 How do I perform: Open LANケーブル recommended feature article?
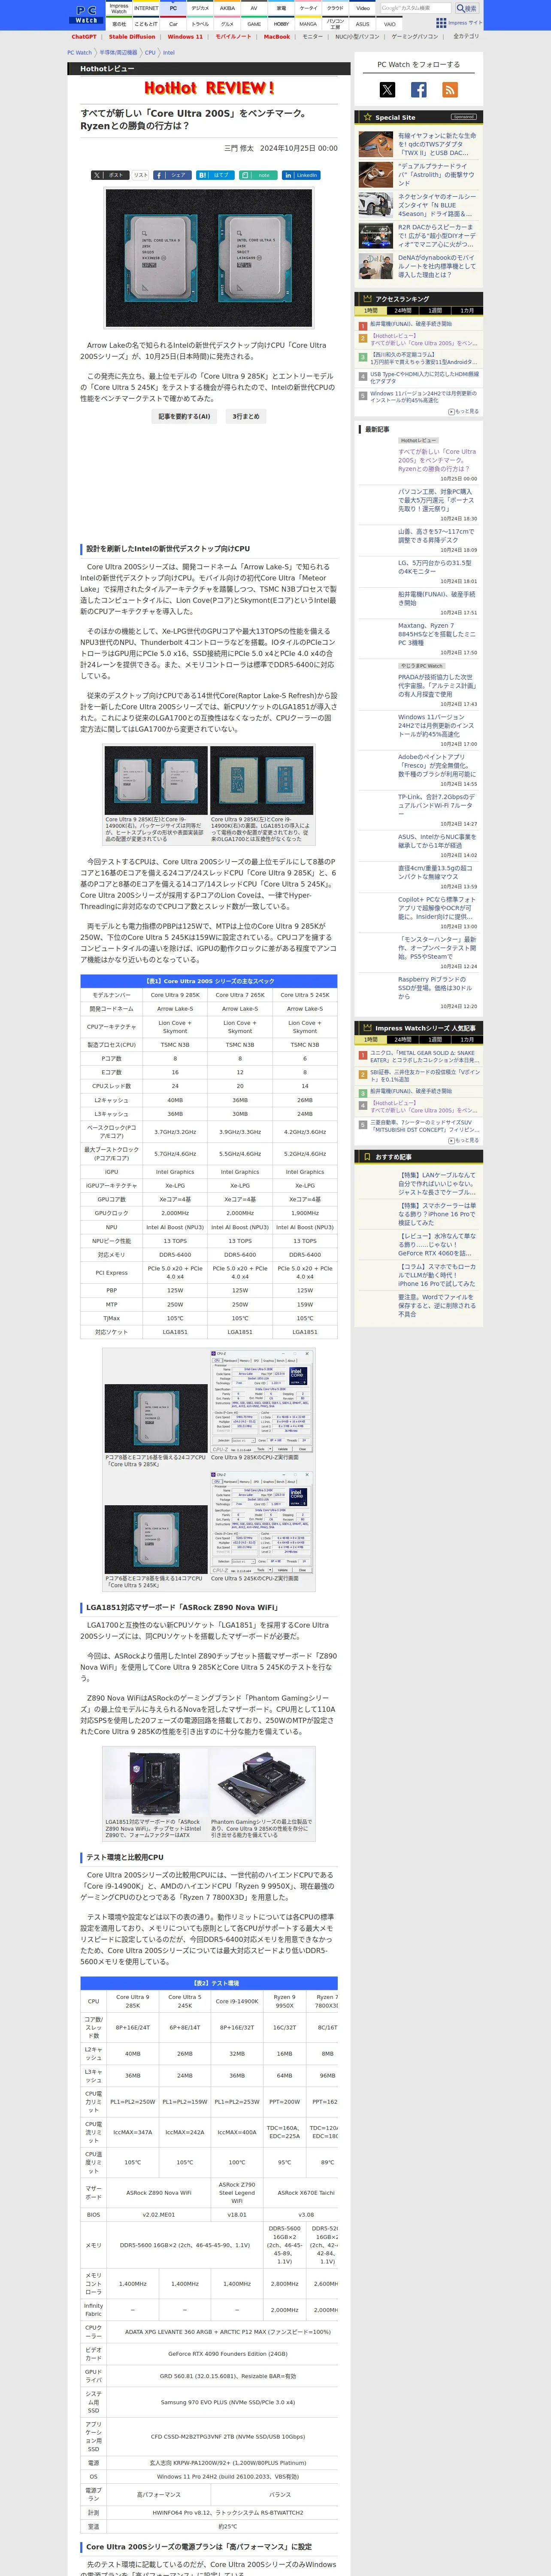437,1184
